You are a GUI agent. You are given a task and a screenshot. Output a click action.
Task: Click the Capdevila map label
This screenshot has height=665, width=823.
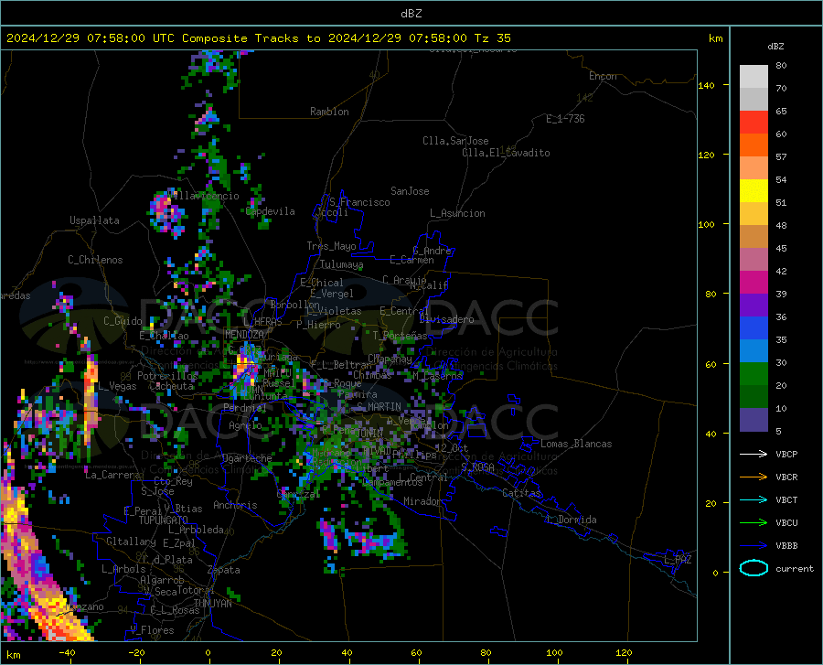[271, 211]
